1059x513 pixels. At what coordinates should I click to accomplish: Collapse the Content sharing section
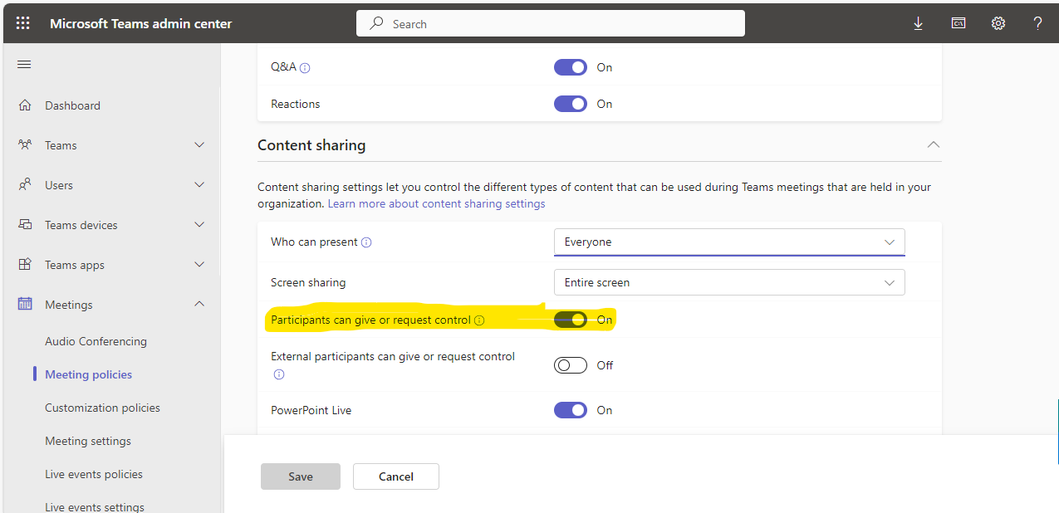pyautogui.click(x=934, y=144)
